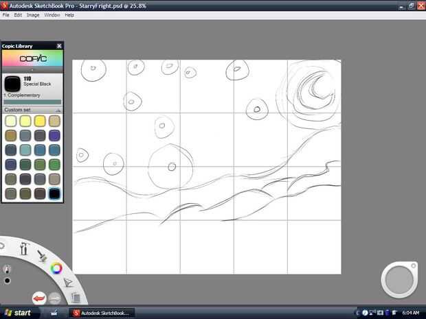
Task: Click the large Special Black current color swatch
Action: coord(12,84)
